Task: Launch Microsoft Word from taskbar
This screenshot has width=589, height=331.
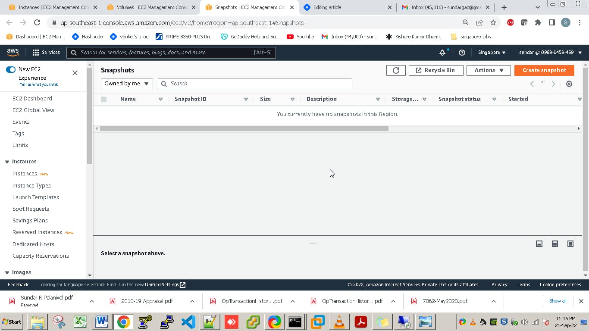Action: (x=102, y=322)
